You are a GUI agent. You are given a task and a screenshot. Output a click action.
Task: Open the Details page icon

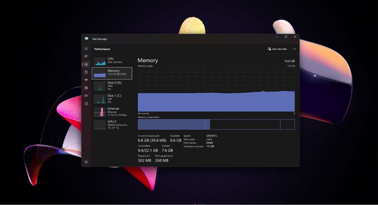[86, 96]
